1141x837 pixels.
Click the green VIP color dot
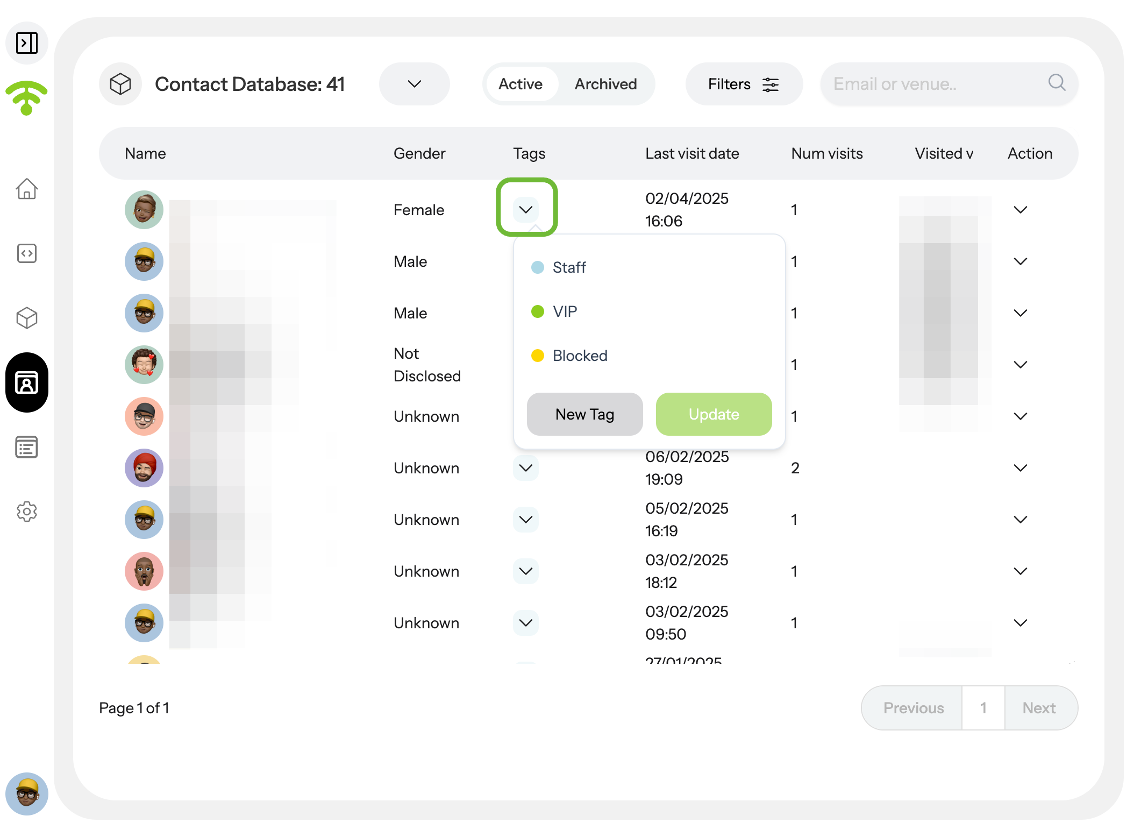[x=538, y=311]
